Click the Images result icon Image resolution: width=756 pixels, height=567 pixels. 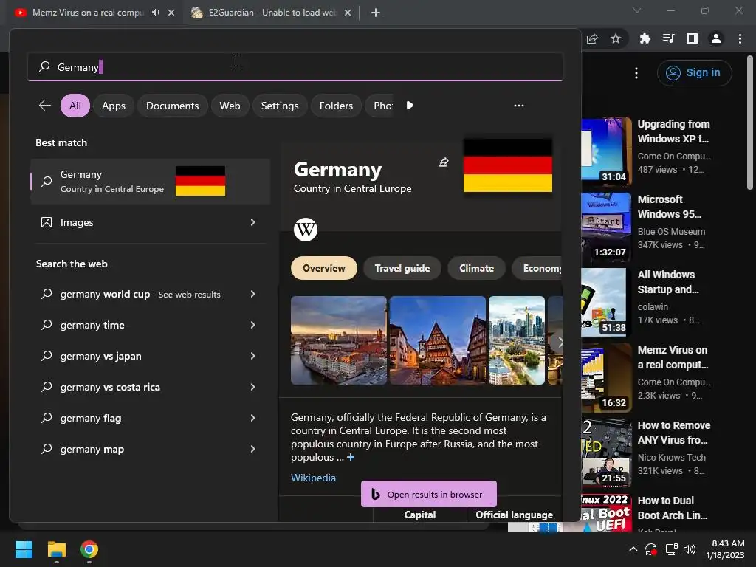(47, 222)
